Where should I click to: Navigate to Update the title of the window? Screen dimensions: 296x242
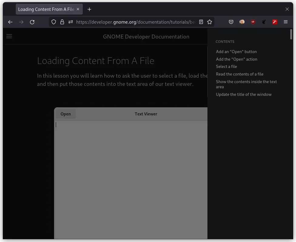(x=244, y=94)
